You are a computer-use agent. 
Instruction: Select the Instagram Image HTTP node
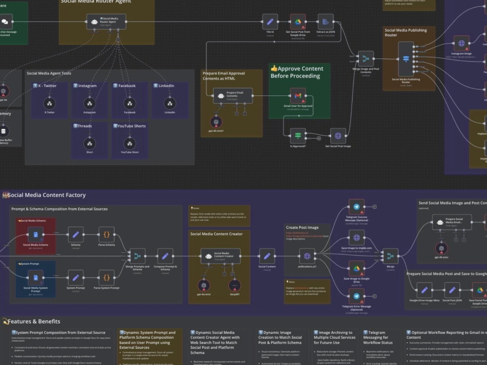(461, 43)
